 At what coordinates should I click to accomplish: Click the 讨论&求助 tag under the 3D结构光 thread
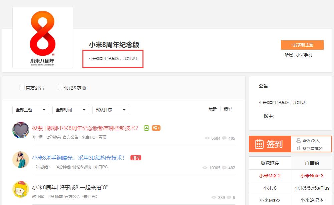pos(82,167)
